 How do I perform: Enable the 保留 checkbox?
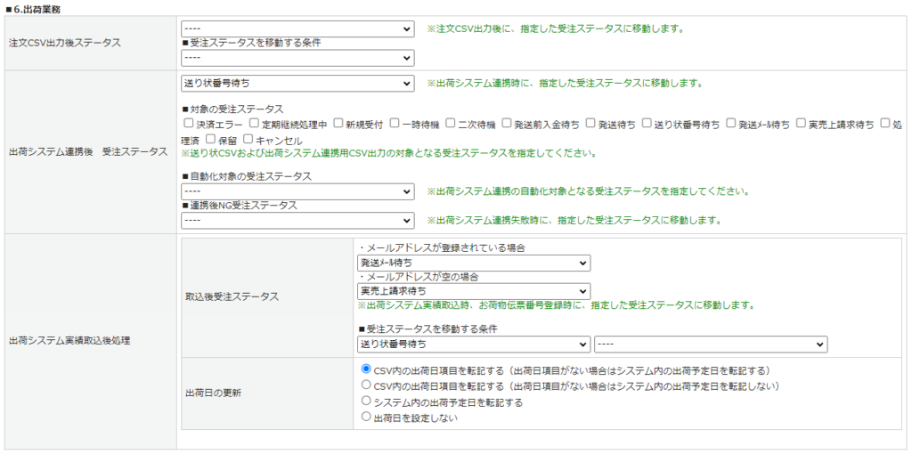pos(210,140)
